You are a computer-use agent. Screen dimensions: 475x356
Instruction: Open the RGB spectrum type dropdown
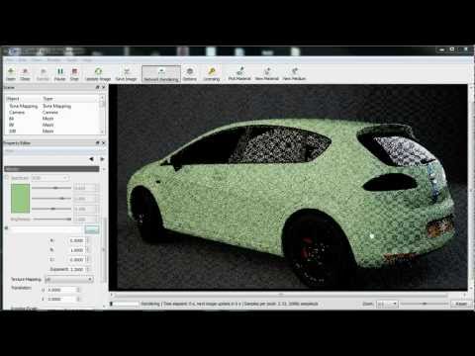(49, 178)
